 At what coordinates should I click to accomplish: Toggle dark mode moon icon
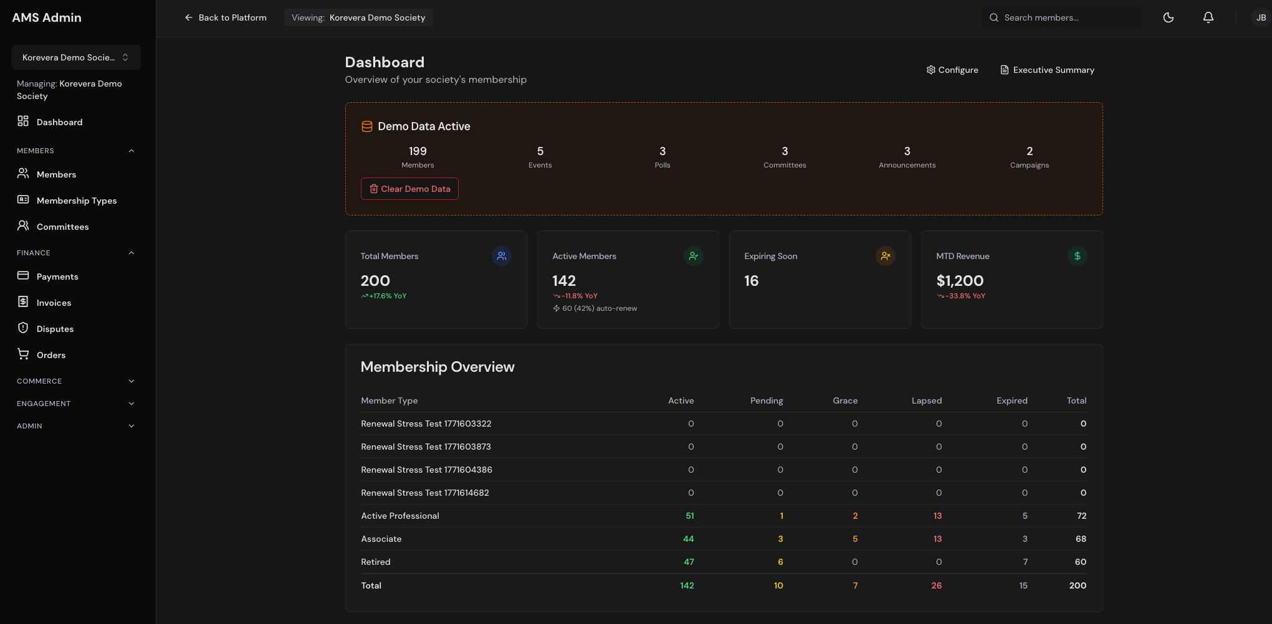pos(1169,17)
